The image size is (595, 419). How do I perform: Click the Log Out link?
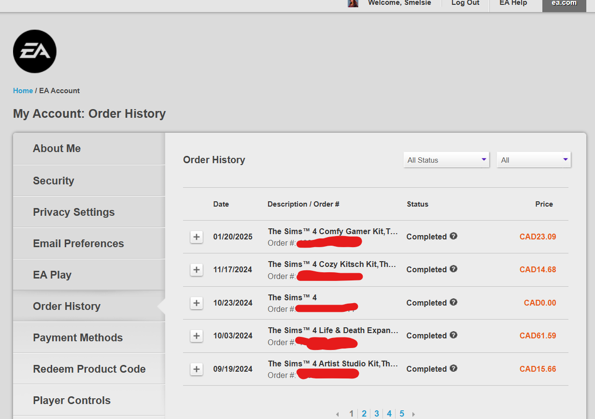[x=465, y=3]
